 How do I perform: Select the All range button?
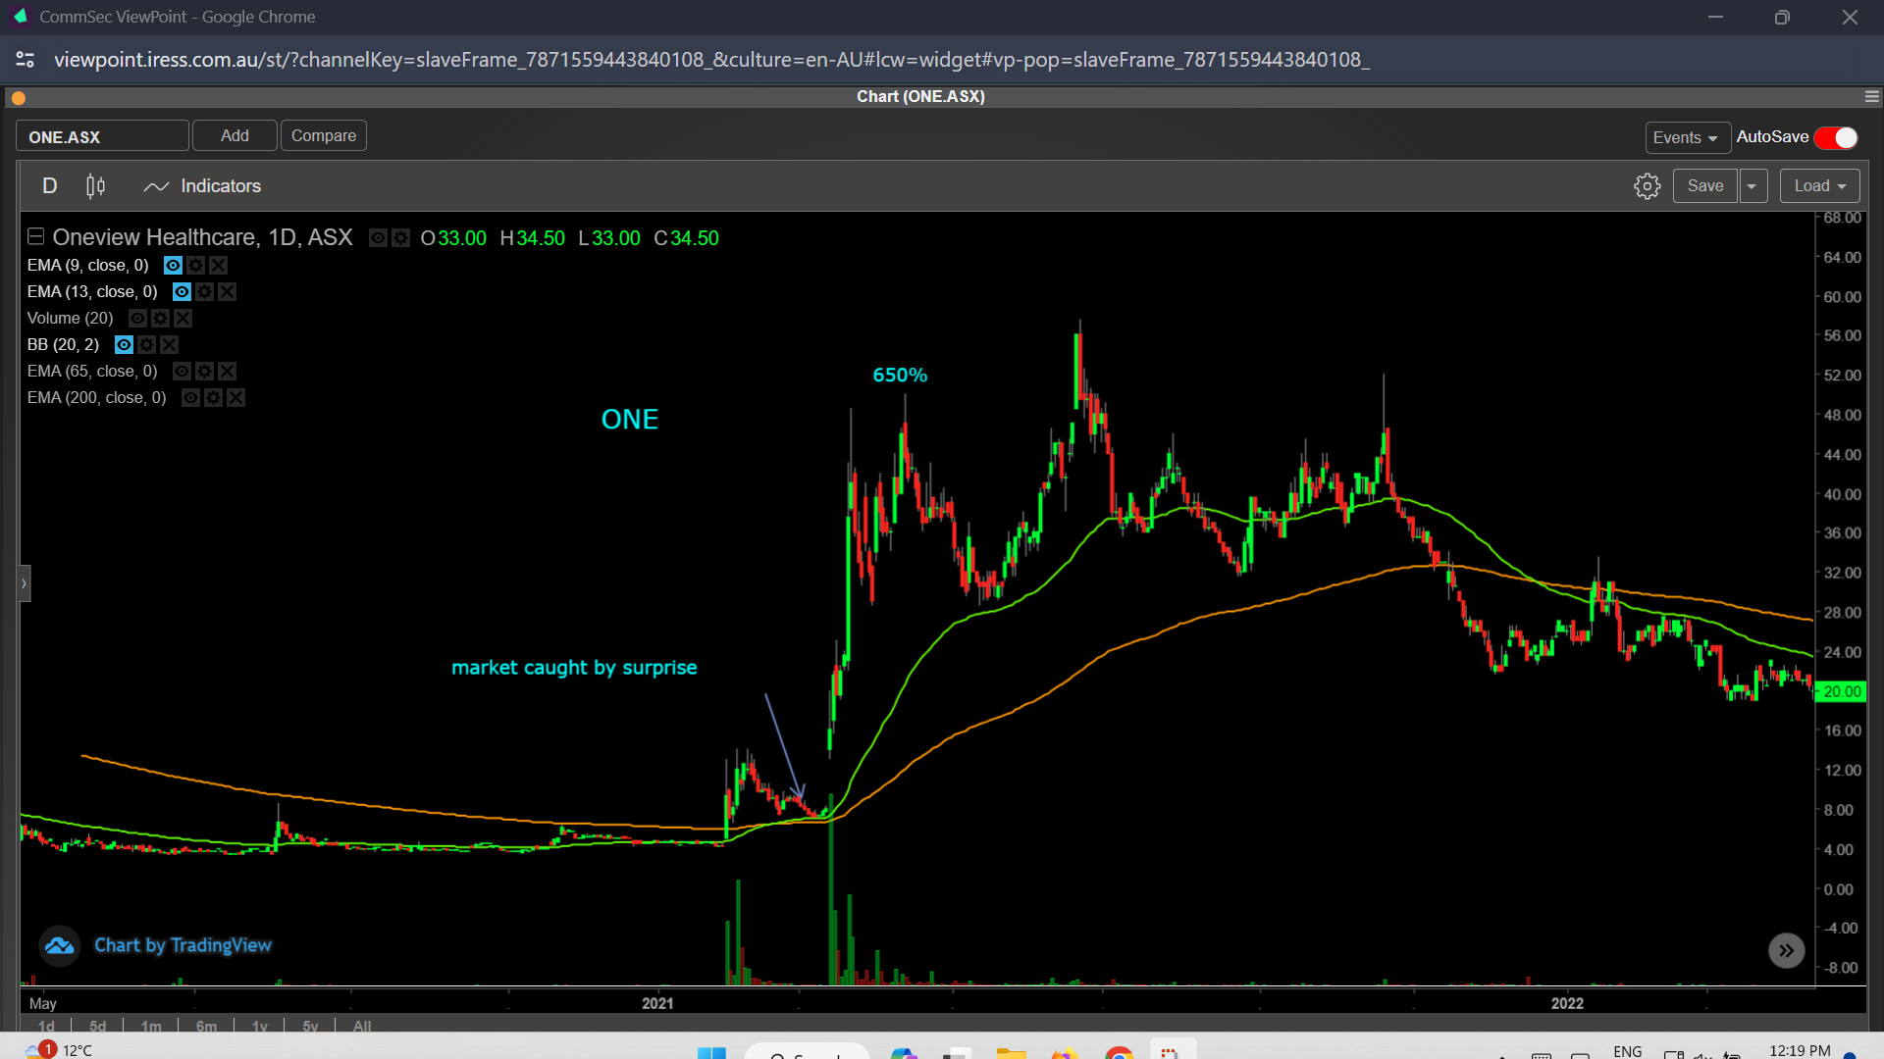coord(362,1026)
